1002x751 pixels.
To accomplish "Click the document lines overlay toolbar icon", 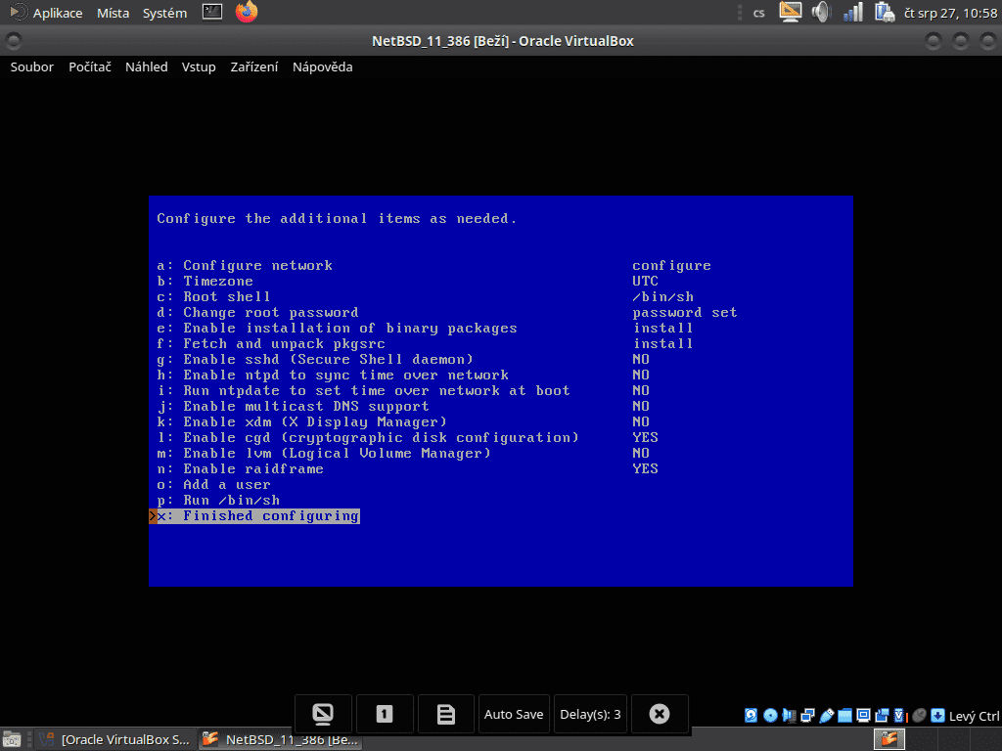I will [x=446, y=714].
